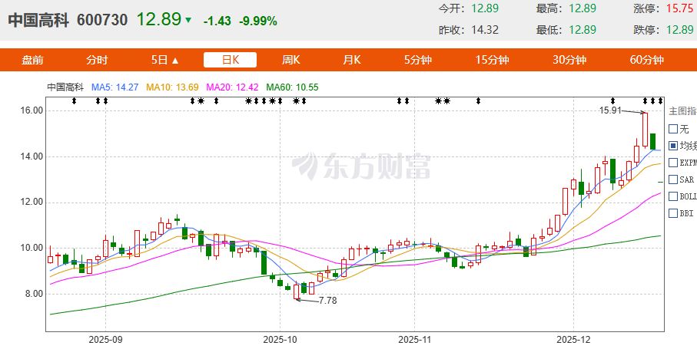Screen dimensions: 697x349
Task: Select the 日K daily candlestick tab
Action: click(230, 60)
